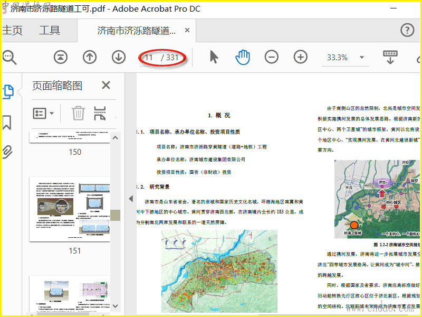Click the fit-width scrolling mode icon
This screenshot has width=422, height=317.
(390, 57)
